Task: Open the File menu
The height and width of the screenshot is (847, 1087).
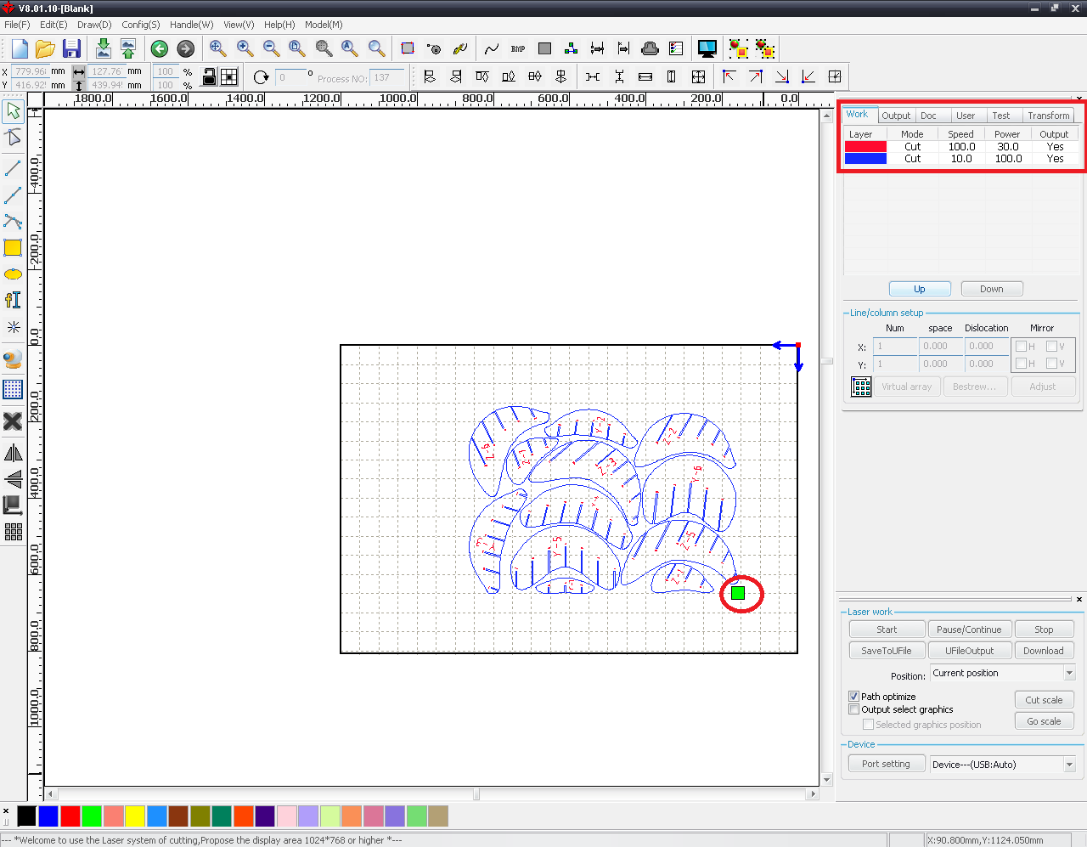Action: tap(17, 25)
